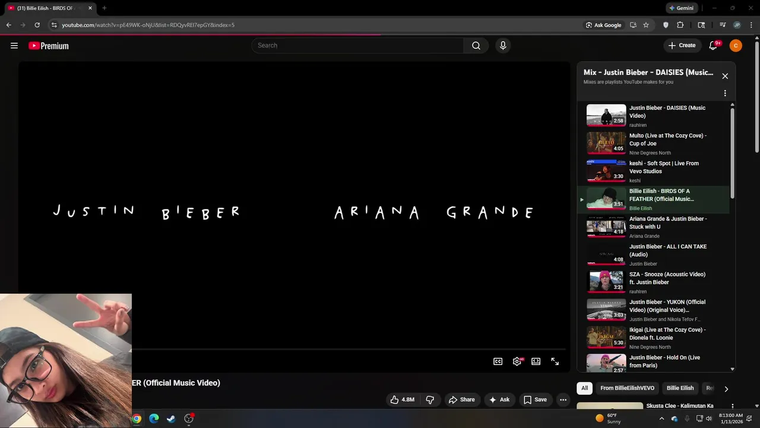
Task: Reload the page
Action: (37, 25)
